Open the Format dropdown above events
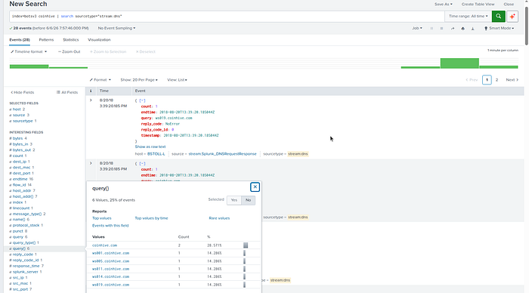 (x=100, y=80)
